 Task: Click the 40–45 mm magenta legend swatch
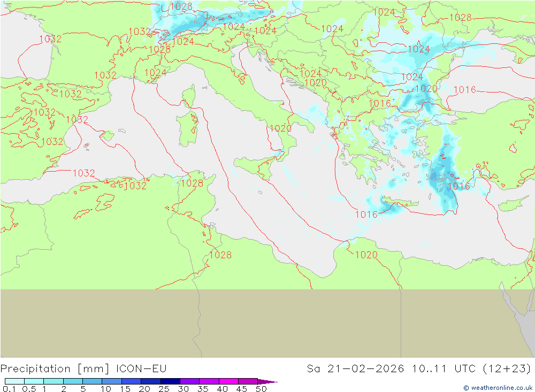coord(228,381)
